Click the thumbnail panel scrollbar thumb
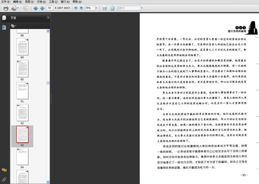259x184 pixels. (48, 83)
